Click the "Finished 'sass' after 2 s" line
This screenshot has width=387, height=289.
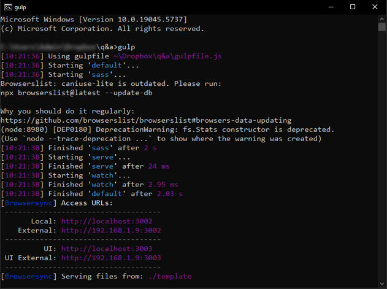[79, 148]
